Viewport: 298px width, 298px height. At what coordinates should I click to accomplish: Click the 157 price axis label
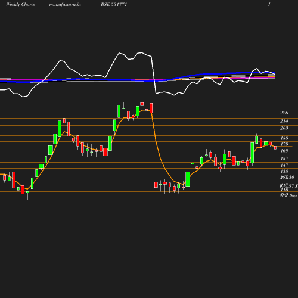284,159
